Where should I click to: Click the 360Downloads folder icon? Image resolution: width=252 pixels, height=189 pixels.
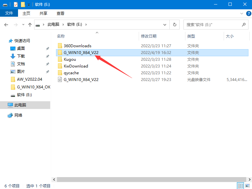[60, 46]
